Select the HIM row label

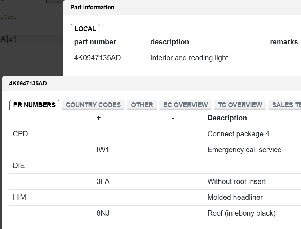19,197
